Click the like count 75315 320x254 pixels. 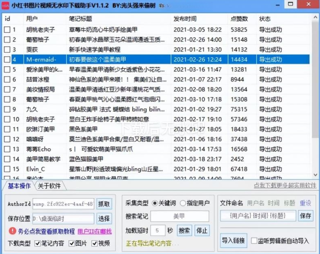(x=239, y=109)
